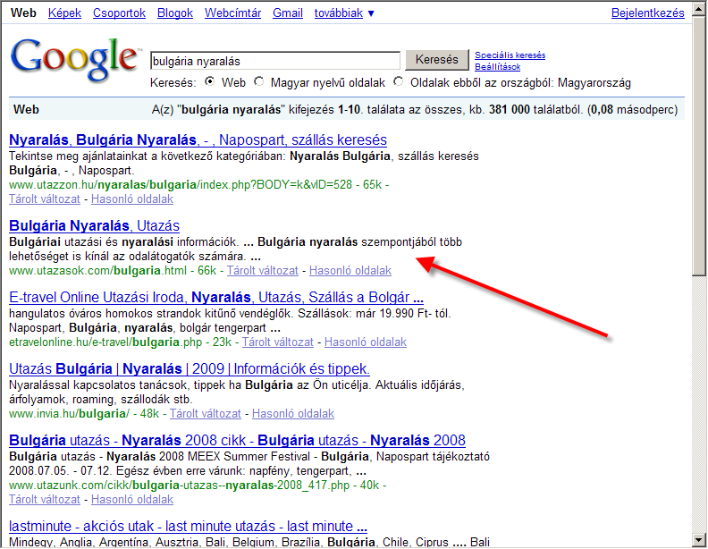The image size is (708, 549).
Task: Click the Web label in the results bar
Action: [26, 110]
